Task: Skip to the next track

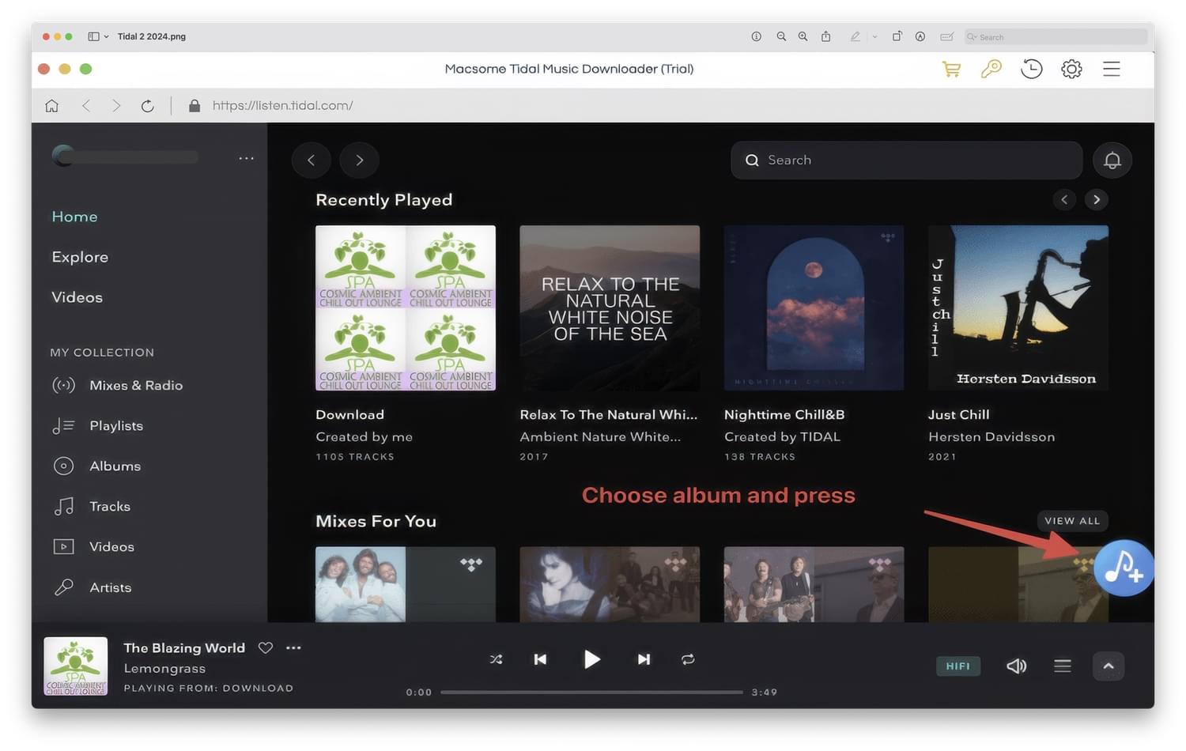Action: coord(644,659)
